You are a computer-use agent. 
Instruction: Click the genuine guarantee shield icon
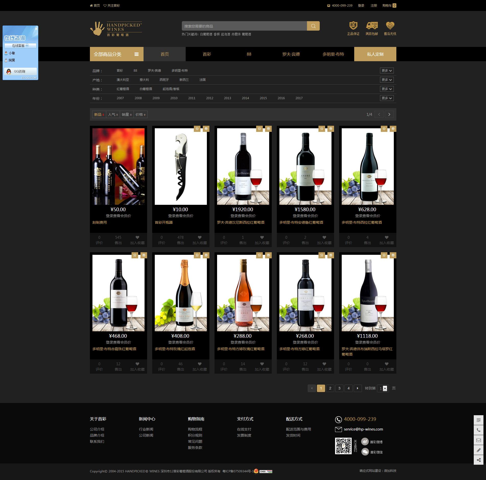pos(353,26)
